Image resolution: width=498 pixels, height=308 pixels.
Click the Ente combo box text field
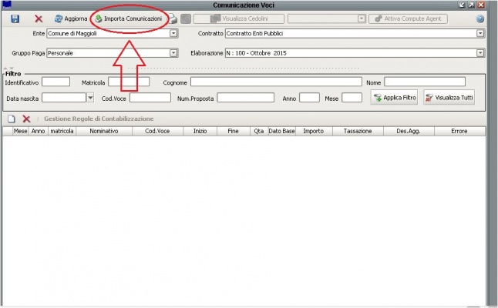108,33
